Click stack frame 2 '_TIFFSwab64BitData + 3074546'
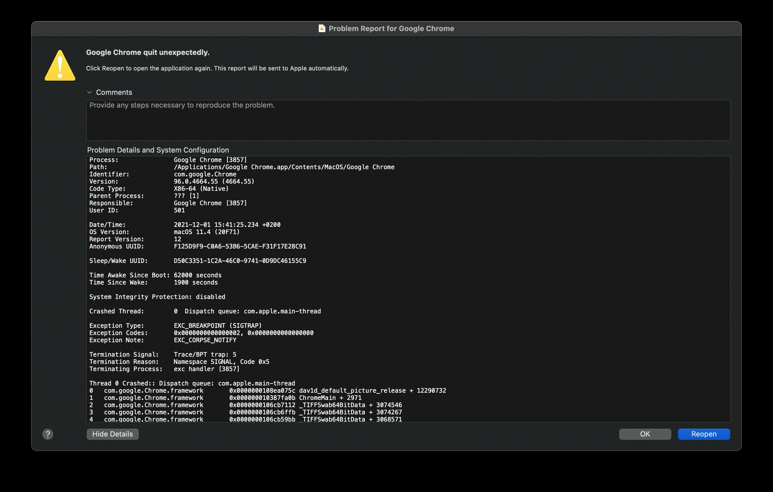773x492 pixels. pos(350,405)
